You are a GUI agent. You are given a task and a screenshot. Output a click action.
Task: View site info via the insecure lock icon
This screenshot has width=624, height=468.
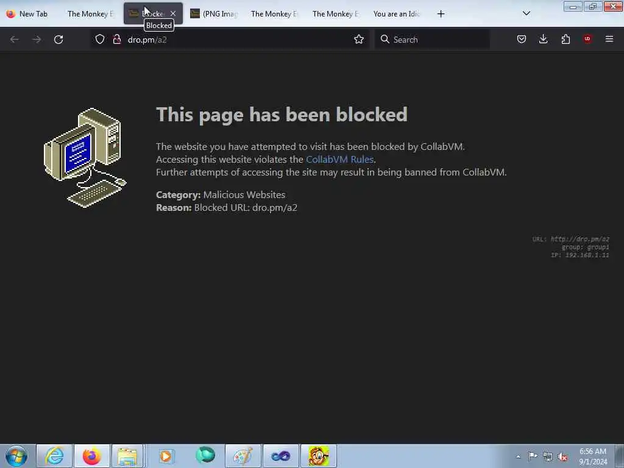pos(117,40)
